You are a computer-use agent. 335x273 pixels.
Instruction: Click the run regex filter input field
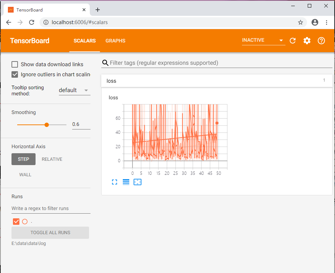(x=50, y=208)
